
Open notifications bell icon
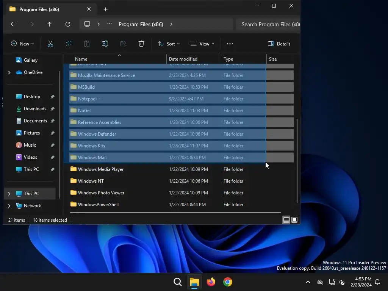click(378, 282)
